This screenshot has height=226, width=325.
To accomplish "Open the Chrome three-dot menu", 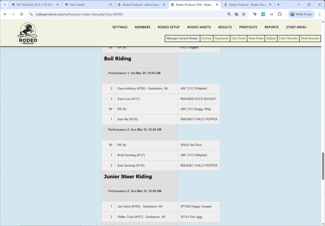I will (x=319, y=14).
